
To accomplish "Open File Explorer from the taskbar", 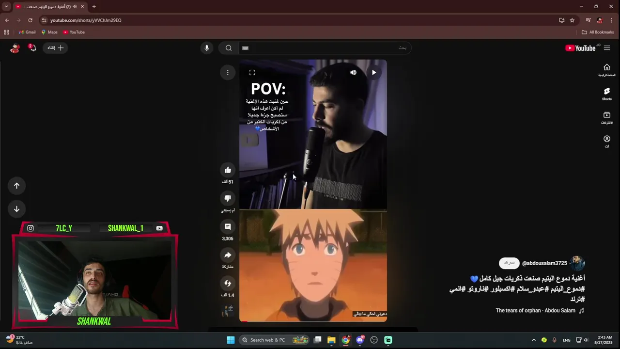I will [x=331, y=340].
